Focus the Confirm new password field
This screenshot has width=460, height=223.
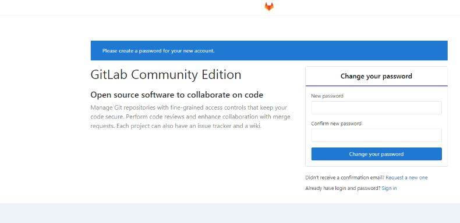(376, 135)
